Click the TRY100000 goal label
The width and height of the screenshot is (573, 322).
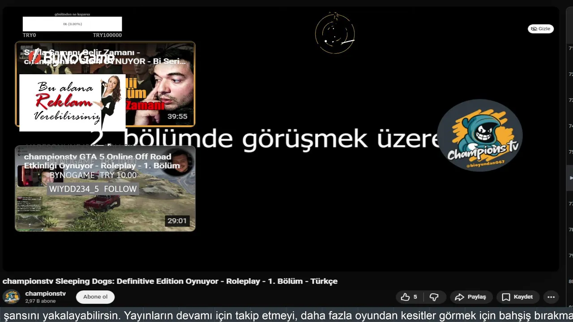107,35
